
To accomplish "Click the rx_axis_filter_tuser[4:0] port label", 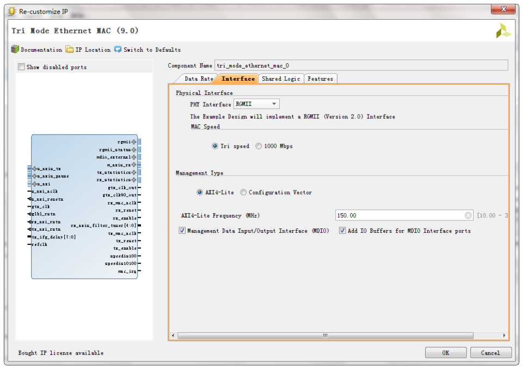I will tap(103, 226).
